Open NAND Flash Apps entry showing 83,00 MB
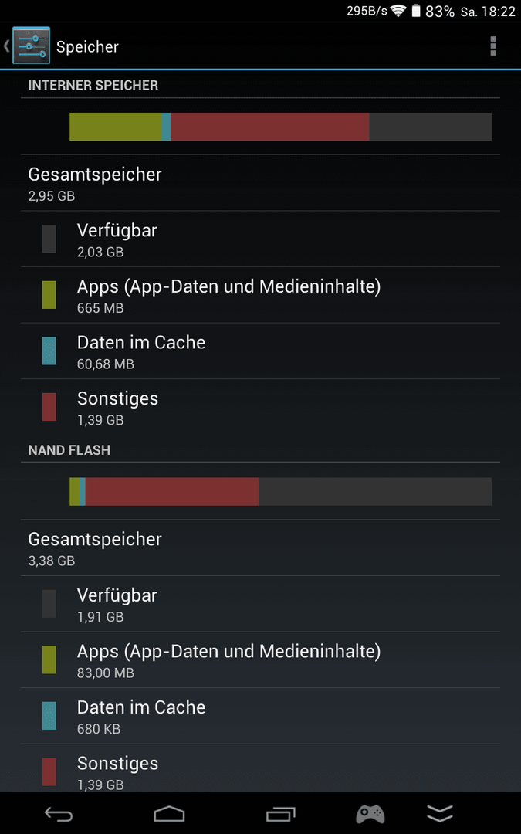This screenshot has height=834, width=521. [x=261, y=659]
